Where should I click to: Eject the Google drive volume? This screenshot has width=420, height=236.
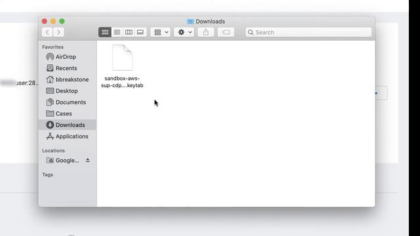tap(87, 160)
